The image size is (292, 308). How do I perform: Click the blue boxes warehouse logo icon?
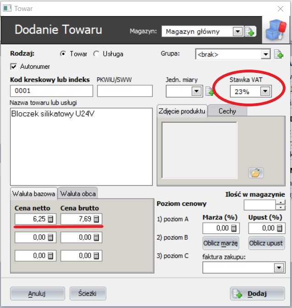(x=276, y=29)
